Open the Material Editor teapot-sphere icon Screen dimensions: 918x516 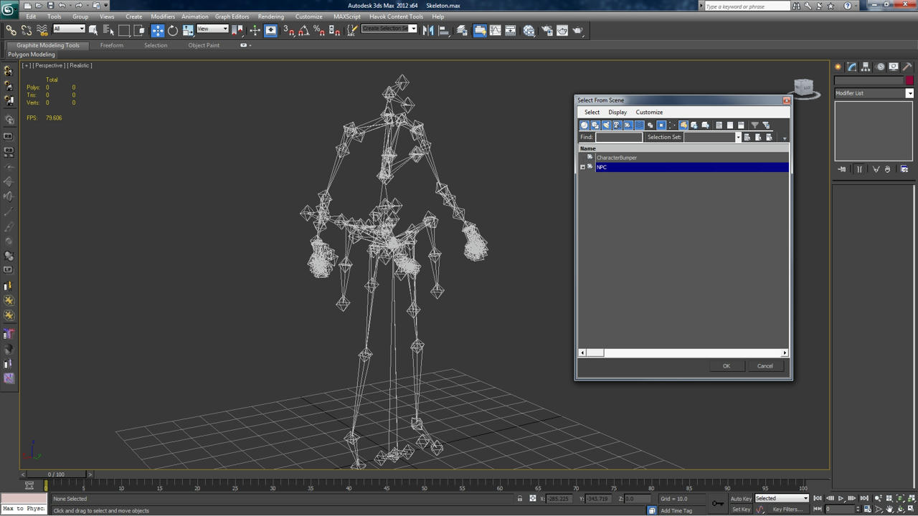[x=529, y=30]
